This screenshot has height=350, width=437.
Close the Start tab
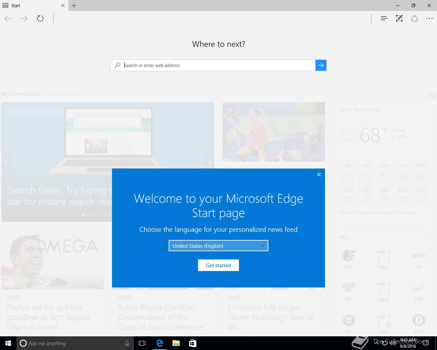[63, 5]
